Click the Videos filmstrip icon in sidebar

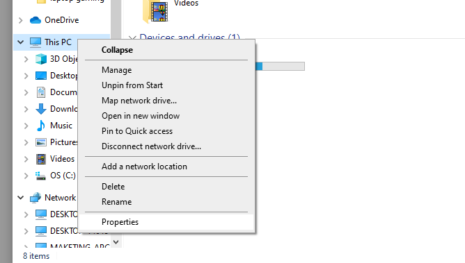click(x=40, y=159)
